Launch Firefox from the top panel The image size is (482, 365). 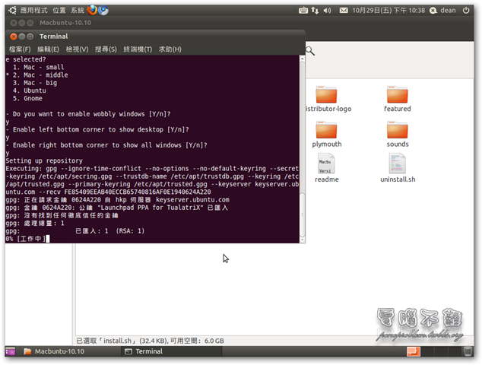(x=92, y=11)
